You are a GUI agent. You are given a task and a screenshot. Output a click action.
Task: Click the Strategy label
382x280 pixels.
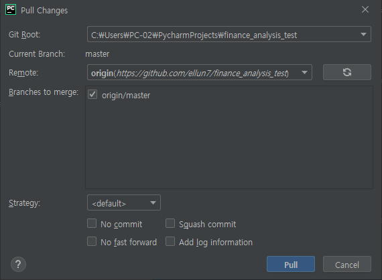(24, 203)
